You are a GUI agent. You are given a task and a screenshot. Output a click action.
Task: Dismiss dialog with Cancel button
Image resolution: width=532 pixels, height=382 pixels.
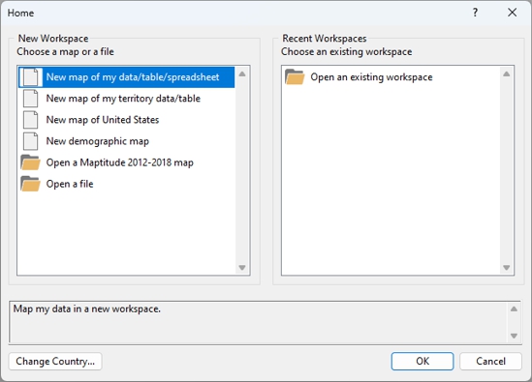tap(490, 362)
